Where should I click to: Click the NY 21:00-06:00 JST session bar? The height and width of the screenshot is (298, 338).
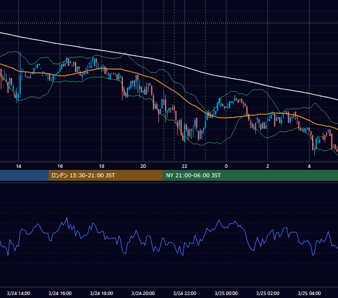[x=250, y=175]
